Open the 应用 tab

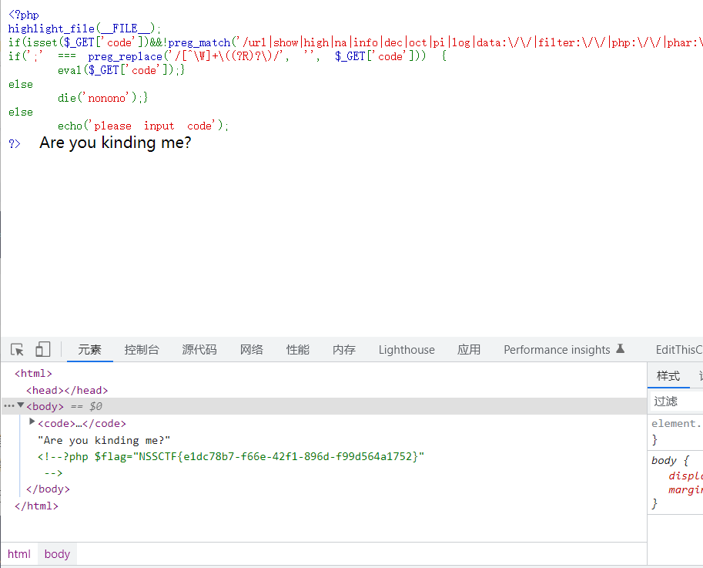(469, 349)
